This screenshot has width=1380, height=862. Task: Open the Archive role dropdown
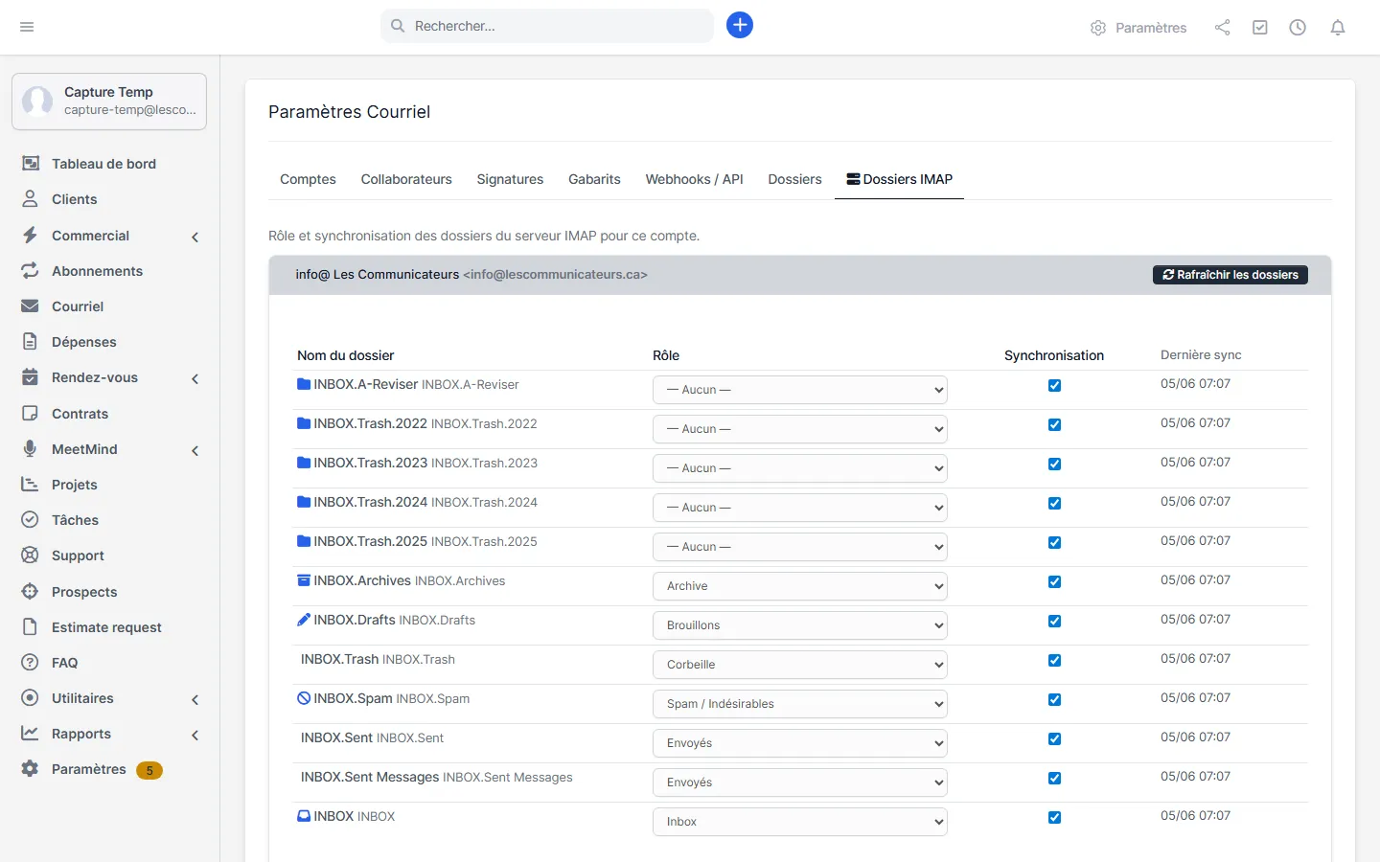800,586
